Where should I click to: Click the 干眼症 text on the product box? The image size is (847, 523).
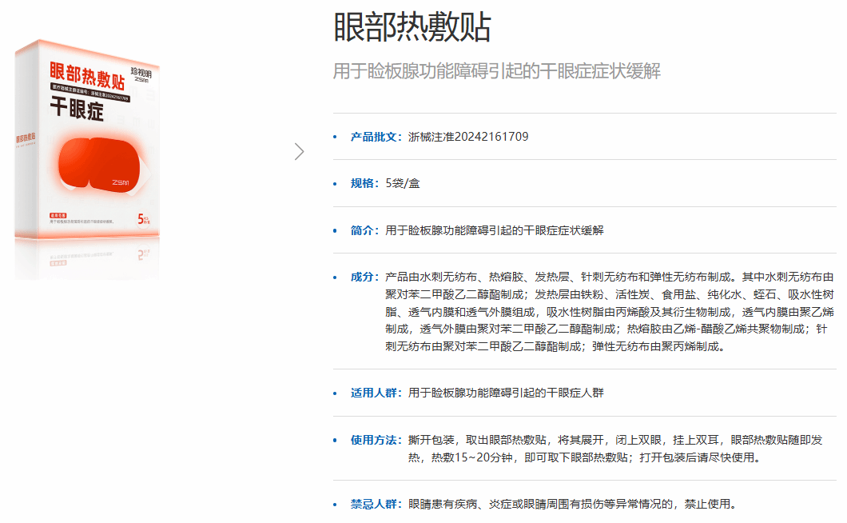point(77,110)
